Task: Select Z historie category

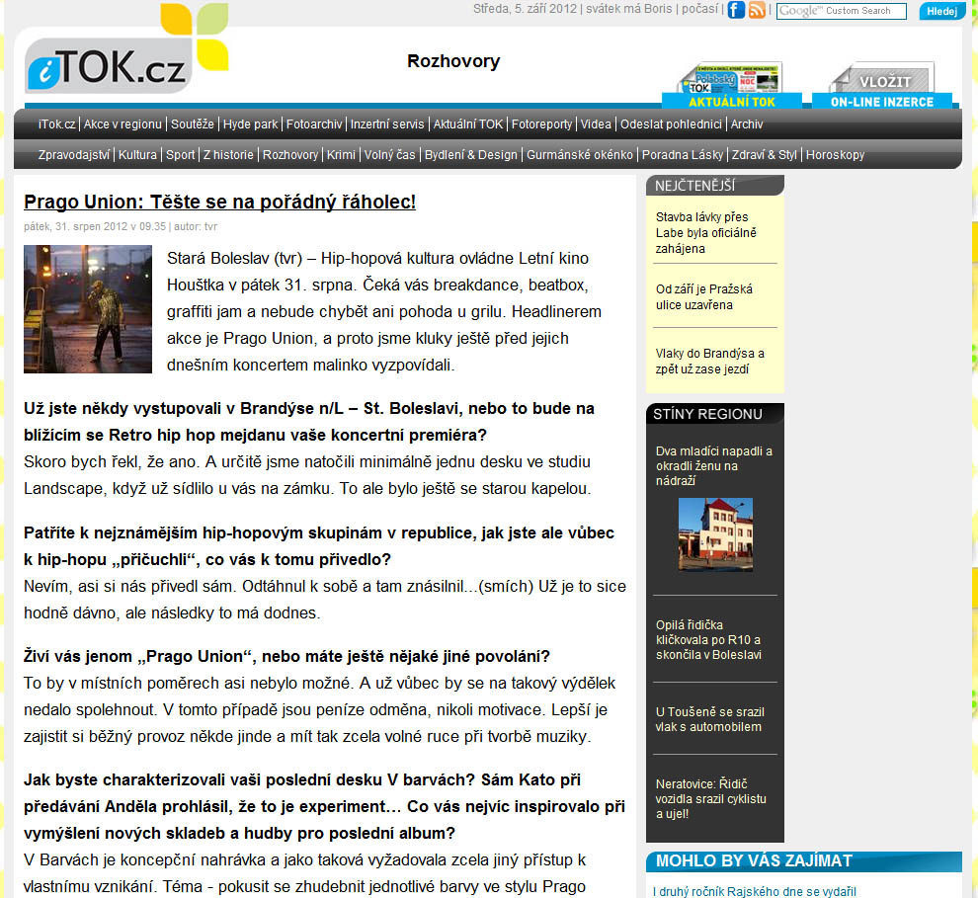Action: [228, 155]
